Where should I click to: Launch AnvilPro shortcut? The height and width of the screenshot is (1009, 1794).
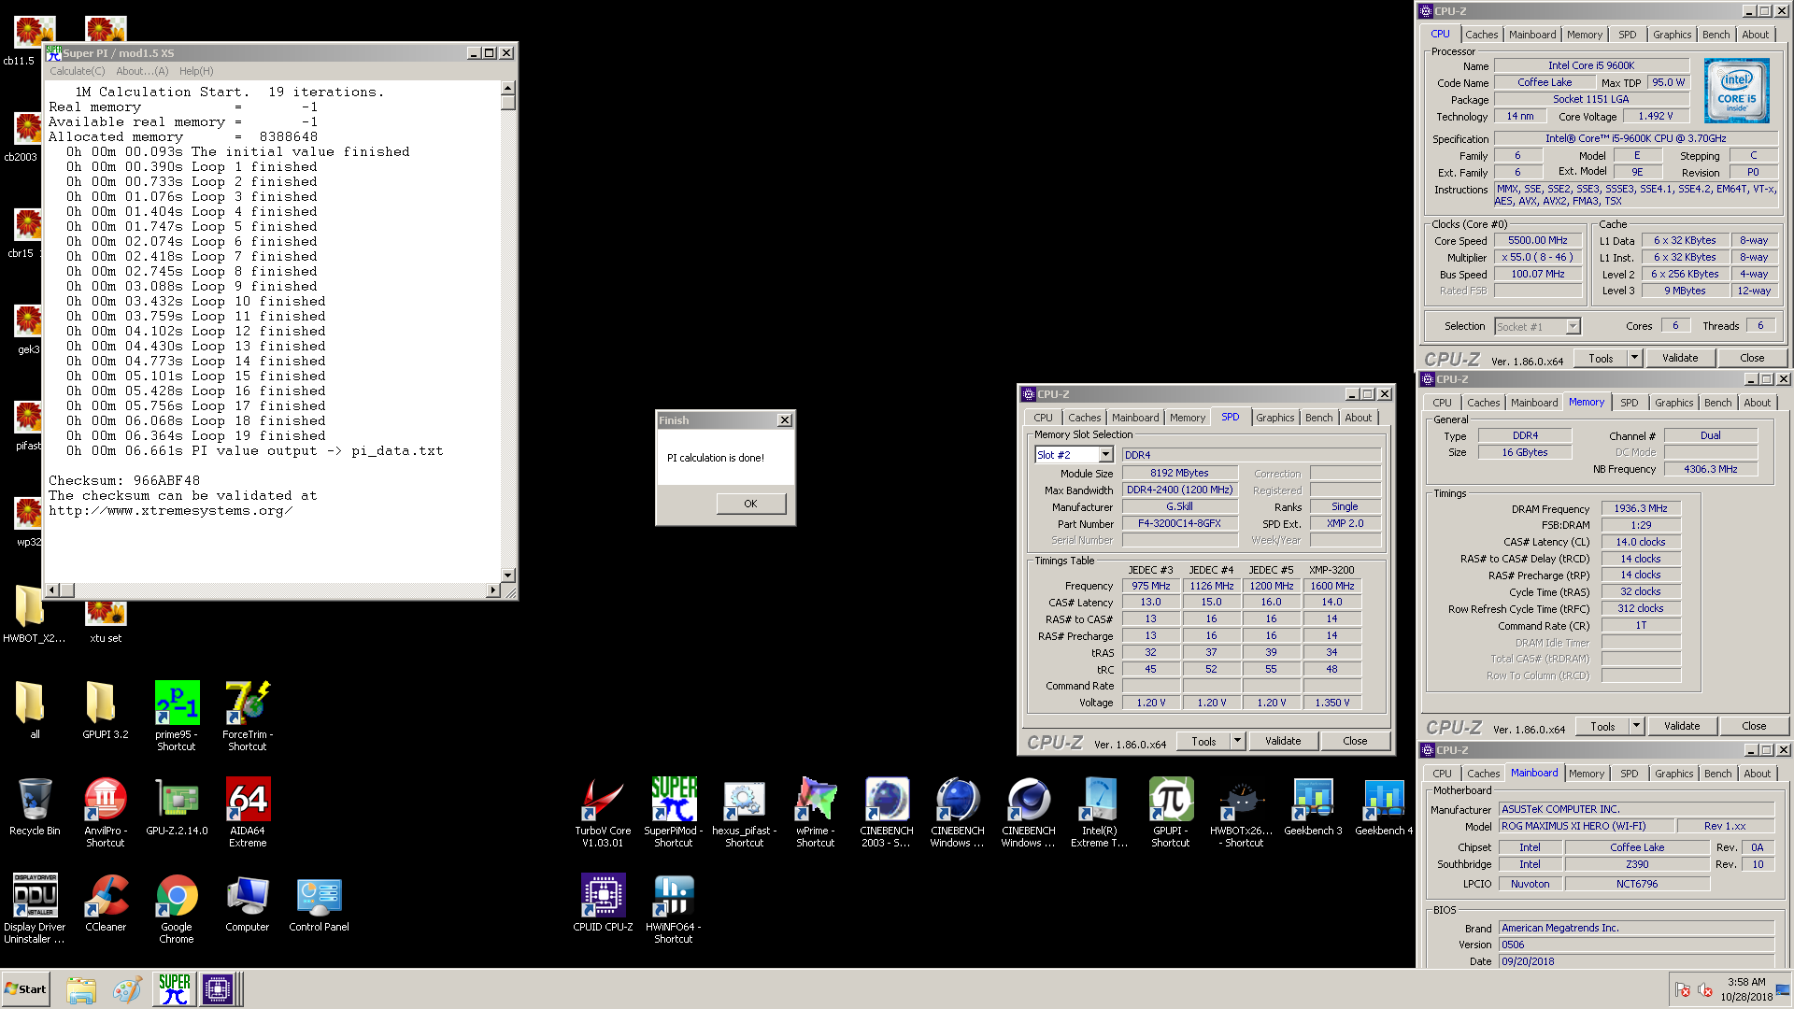point(106,811)
